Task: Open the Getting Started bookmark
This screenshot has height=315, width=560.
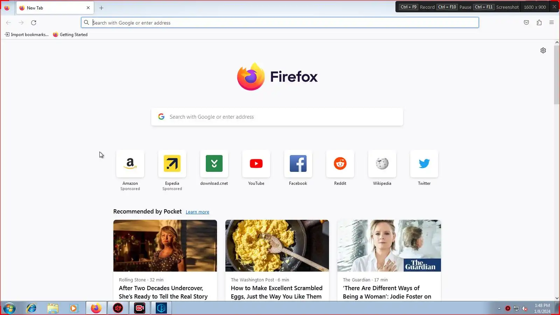Action: coord(70,35)
